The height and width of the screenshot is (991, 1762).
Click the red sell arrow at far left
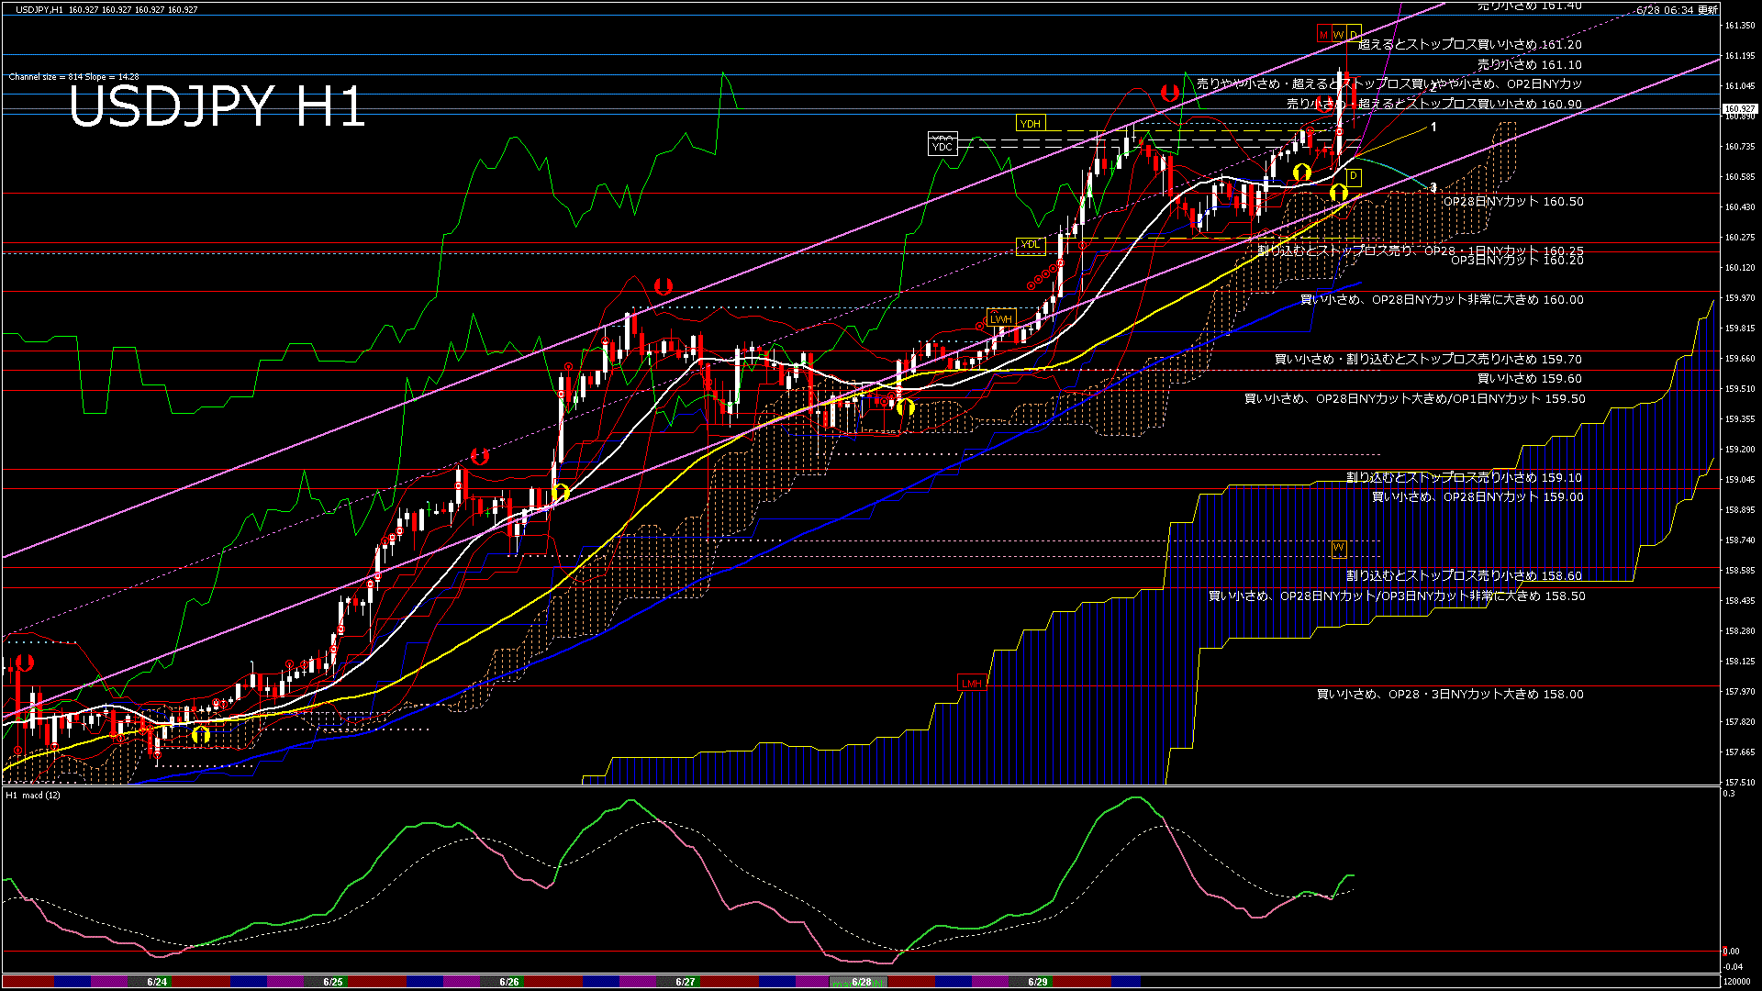25,662
